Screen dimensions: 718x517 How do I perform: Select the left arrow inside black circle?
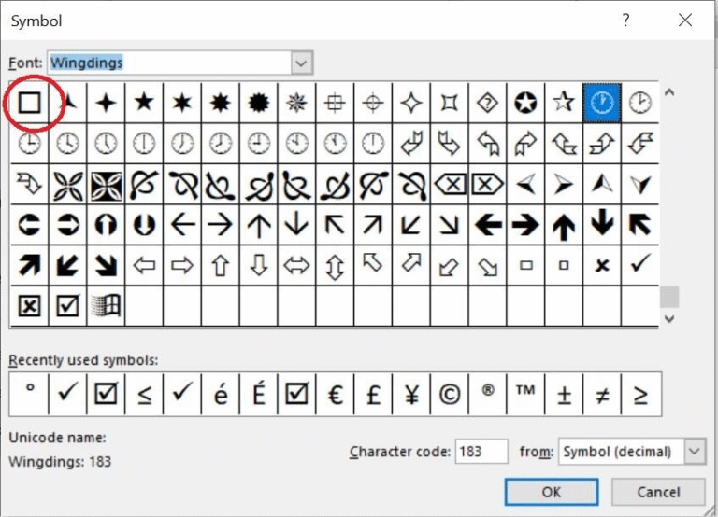coord(29,225)
